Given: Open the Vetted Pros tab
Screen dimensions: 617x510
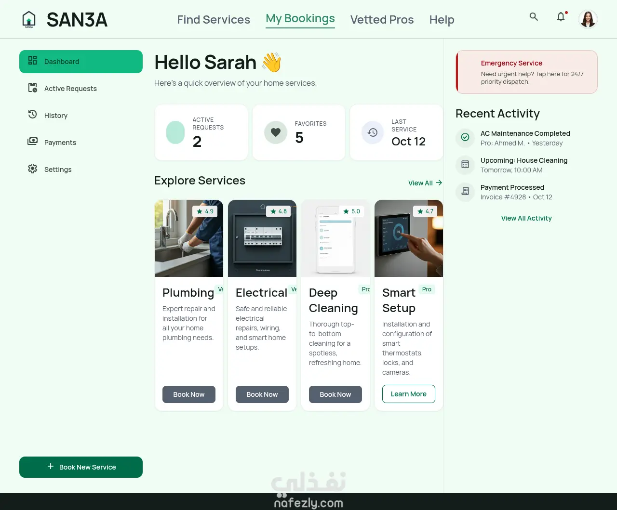Looking at the screenshot, I should click(x=382, y=20).
